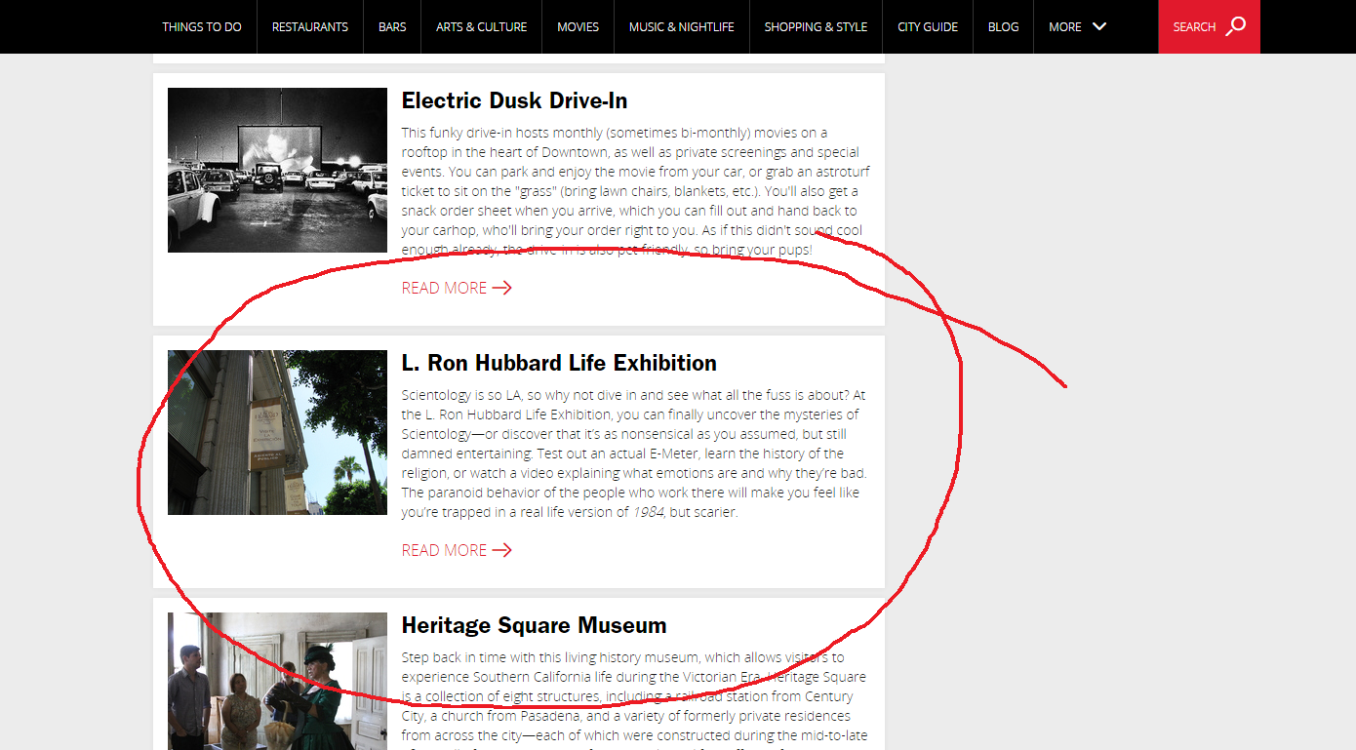1356x750 pixels.
Task: Click the Heritage Square Museum photo
Action: tap(277, 681)
